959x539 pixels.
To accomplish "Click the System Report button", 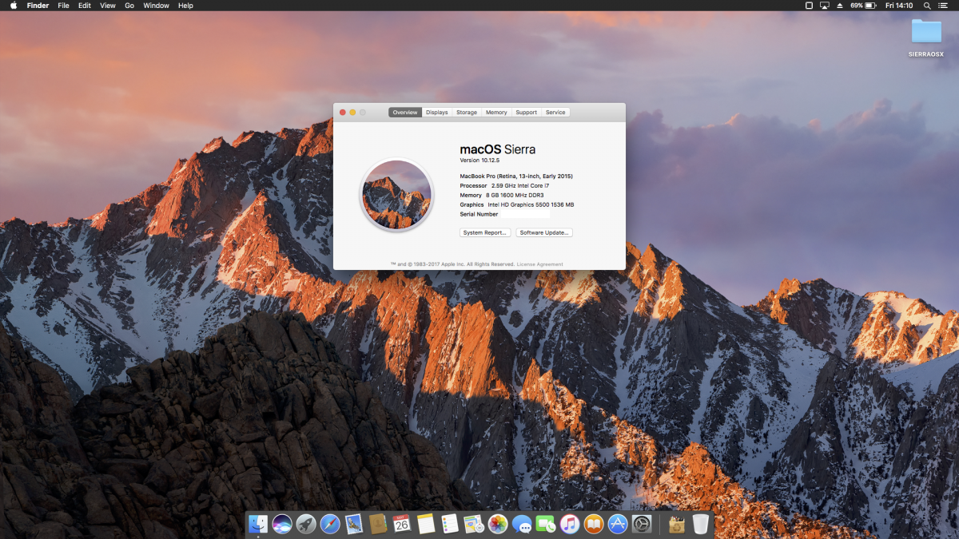I will 485,232.
